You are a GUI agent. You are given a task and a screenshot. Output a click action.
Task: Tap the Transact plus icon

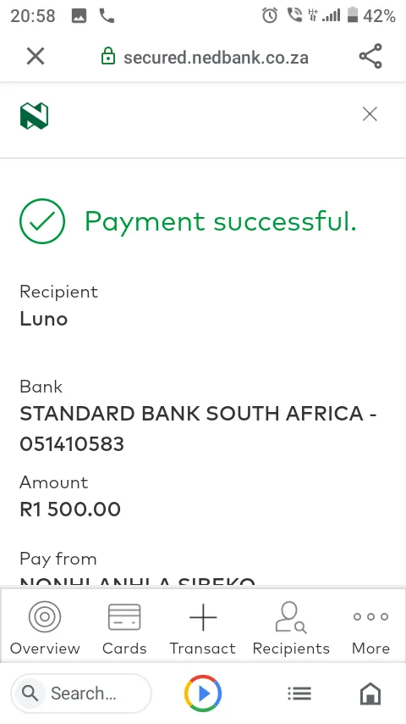[203, 617]
